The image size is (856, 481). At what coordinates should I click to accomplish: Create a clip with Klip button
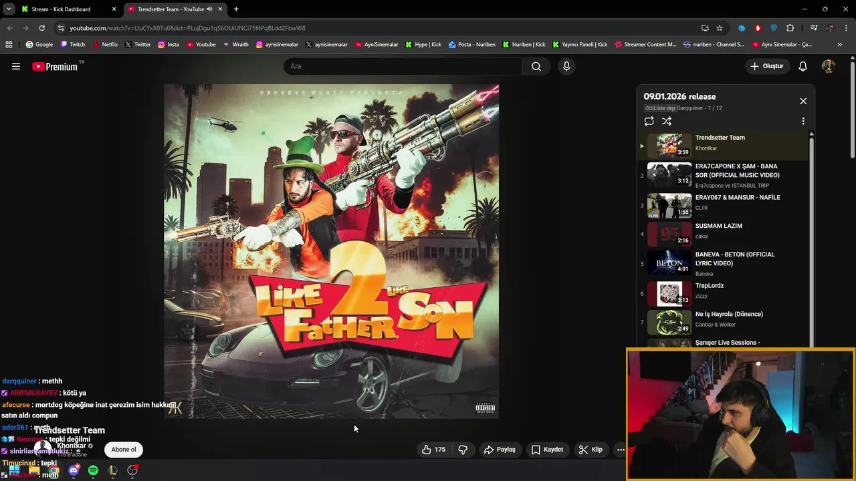tap(591, 450)
